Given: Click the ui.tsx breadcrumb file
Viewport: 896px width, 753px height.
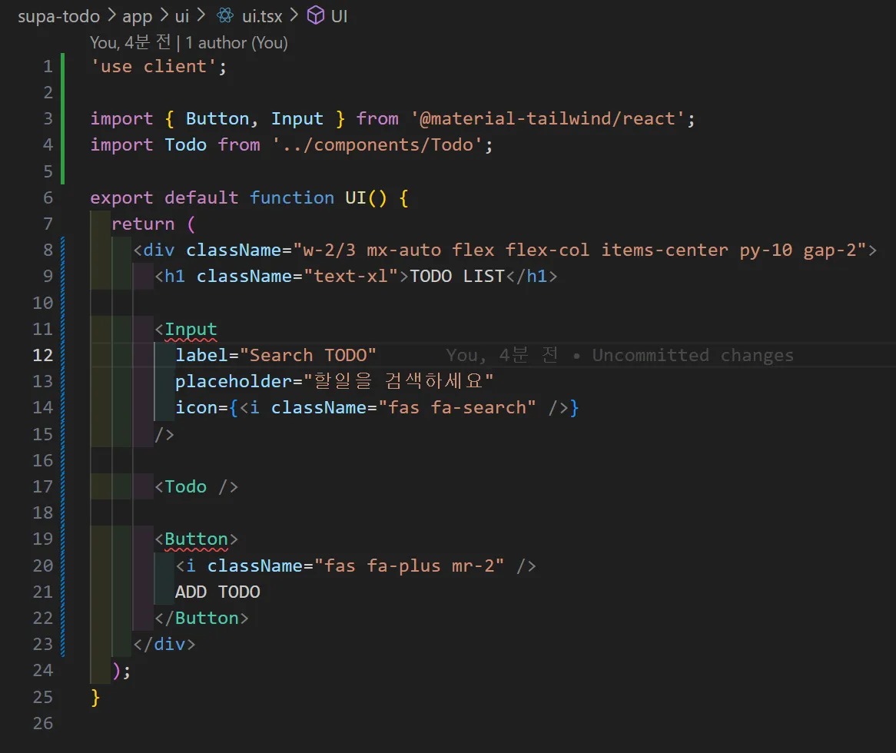Looking at the screenshot, I should coord(262,16).
